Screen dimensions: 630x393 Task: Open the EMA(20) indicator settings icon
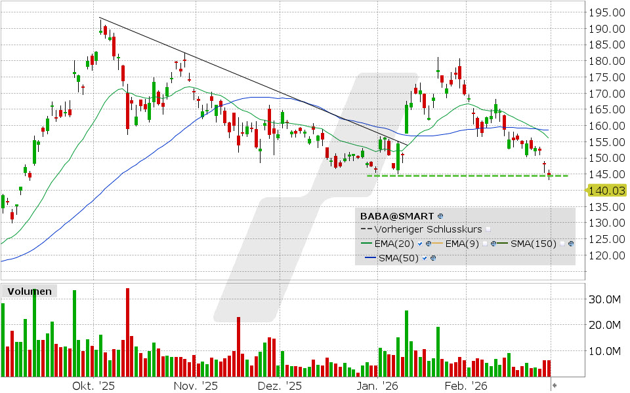[429, 243]
